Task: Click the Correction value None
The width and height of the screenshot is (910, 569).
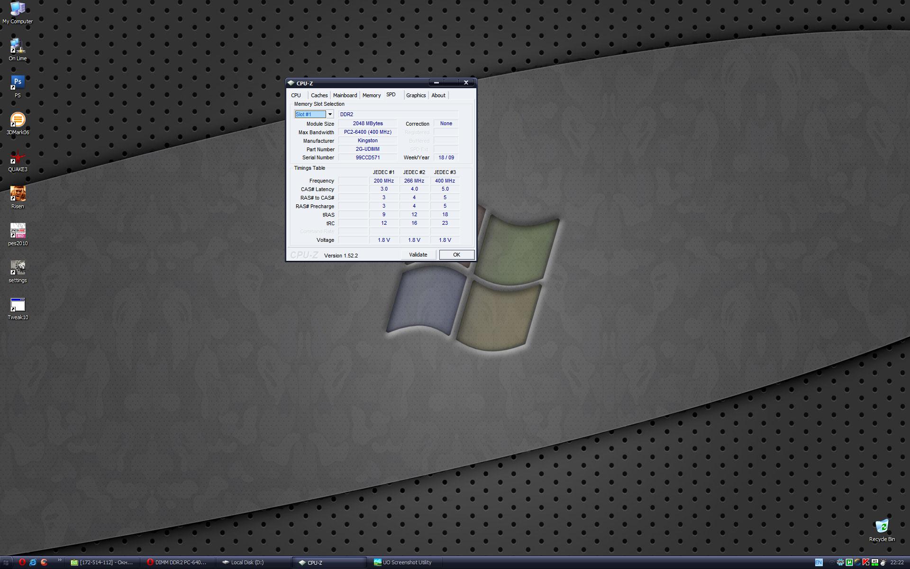Action: coord(446,123)
